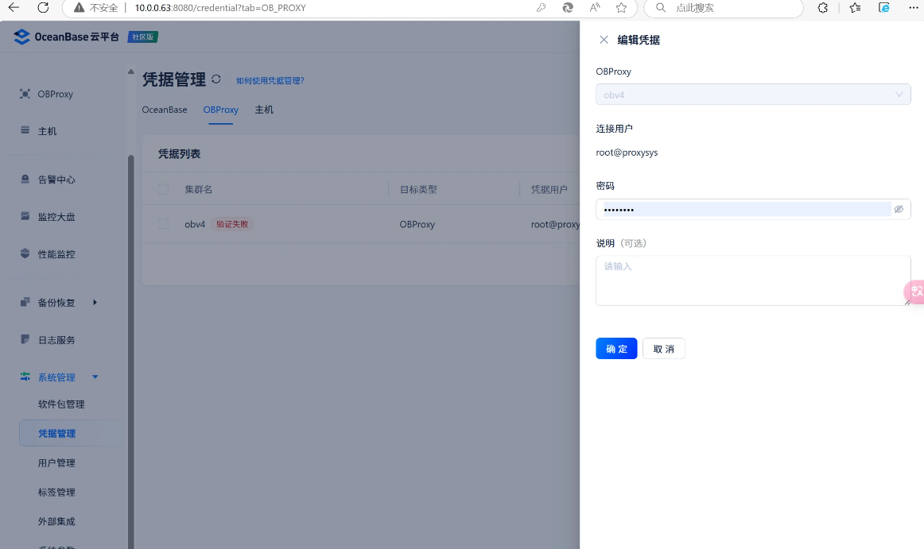The image size is (924, 549).
Task: Expand the 备份恢复 submenu arrow
Action: 95,303
